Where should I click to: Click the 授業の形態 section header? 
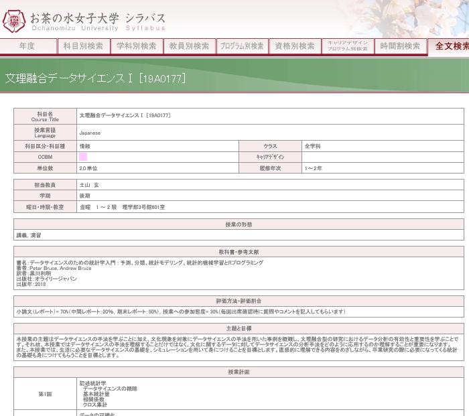click(x=239, y=224)
